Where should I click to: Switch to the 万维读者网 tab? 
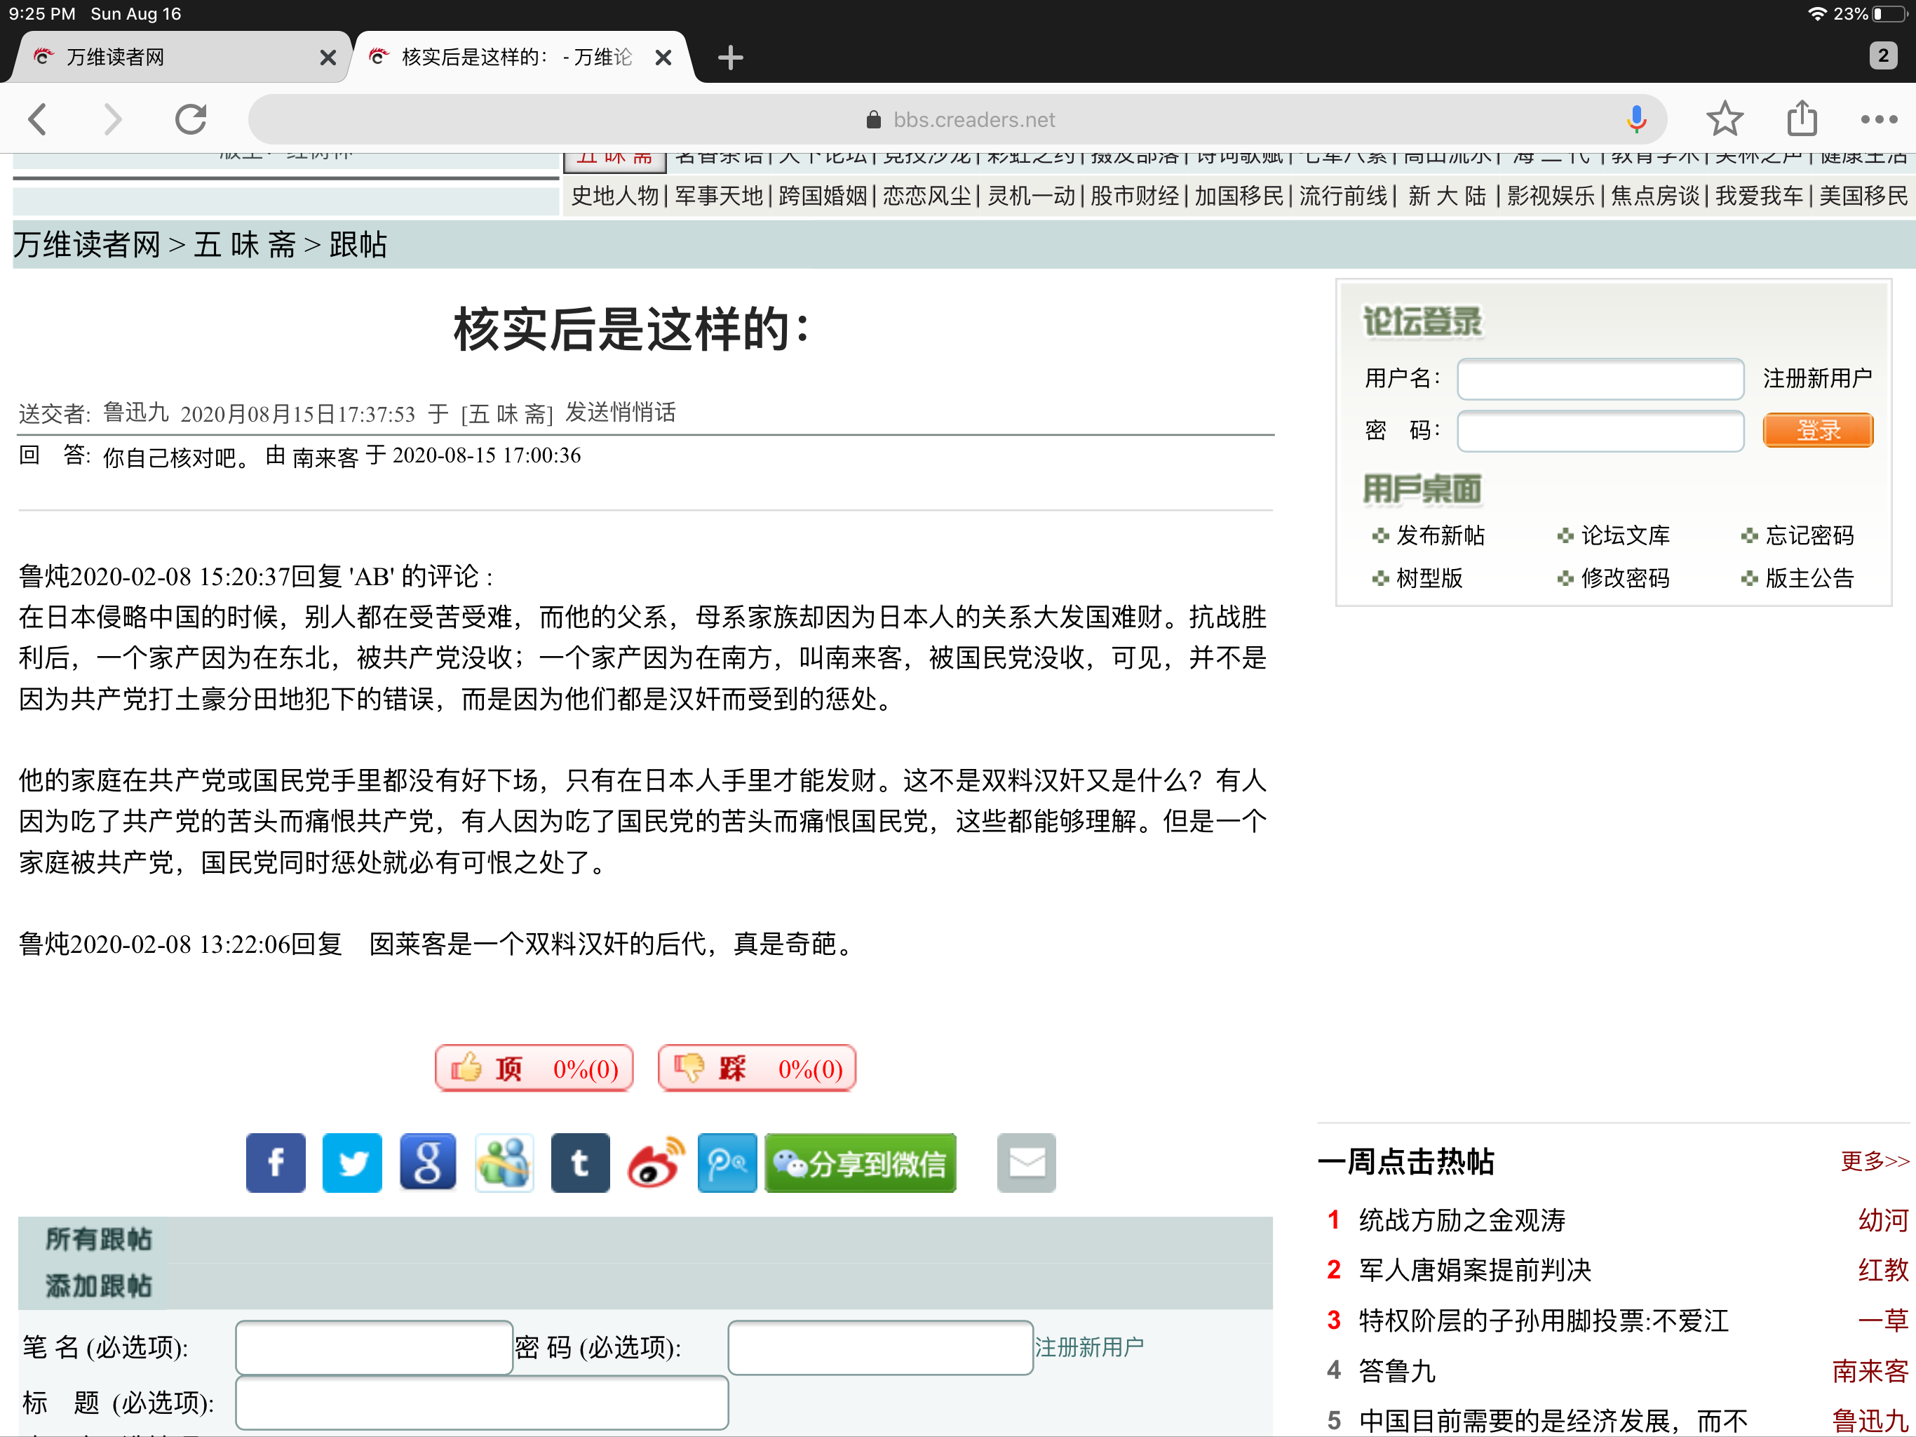pos(173,58)
